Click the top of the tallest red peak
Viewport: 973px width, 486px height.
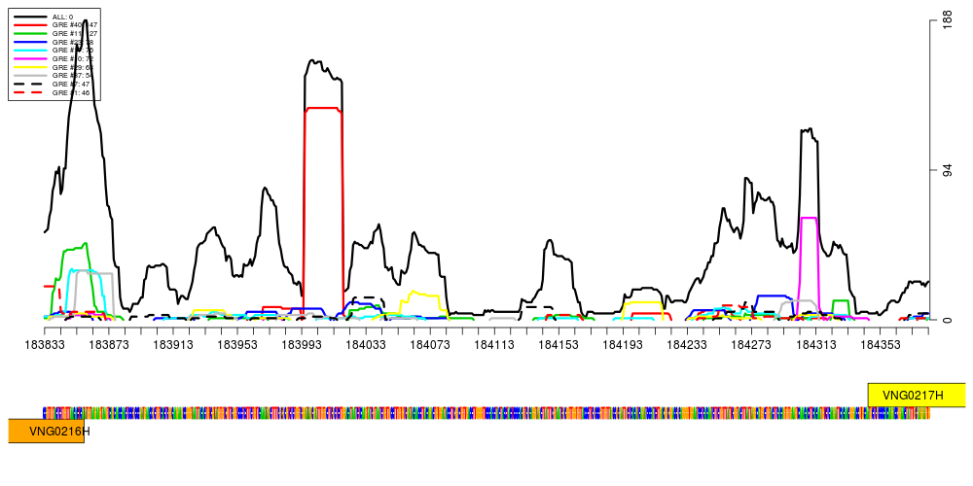coord(323,108)
